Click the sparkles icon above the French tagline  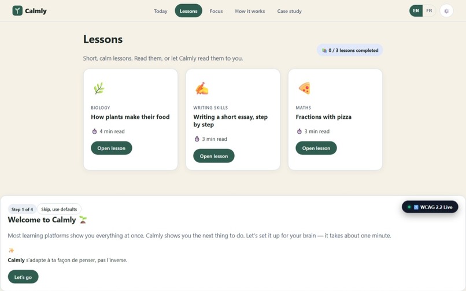12,251
